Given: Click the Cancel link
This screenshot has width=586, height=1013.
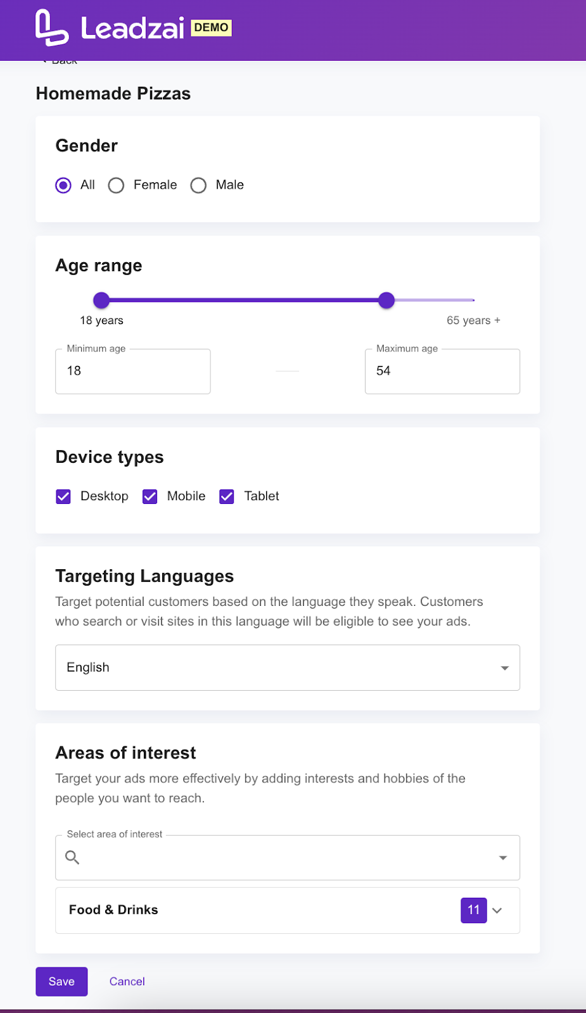Looking at the screenshot, I should [127, 981].
